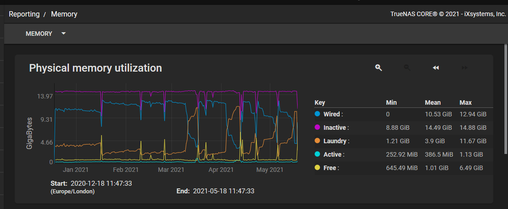Select the MEMORY report category label

pyautogui.click(x=39, y=34)
